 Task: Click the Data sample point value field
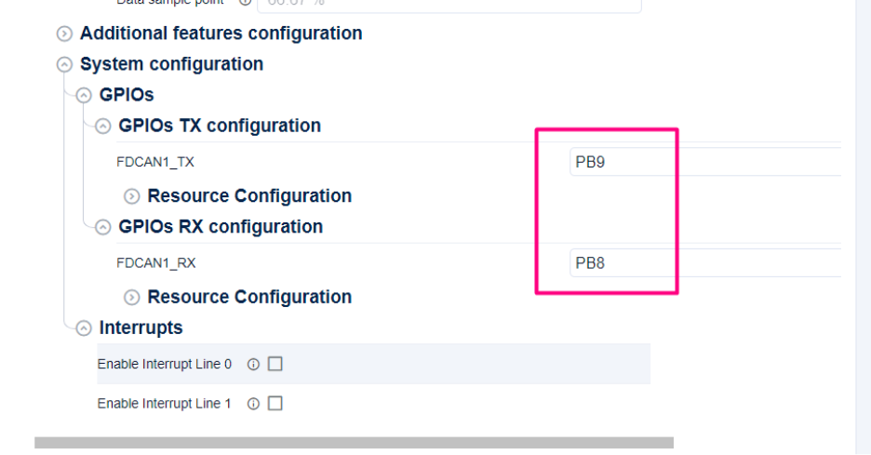pyautogui.click(x=449, y=4)
